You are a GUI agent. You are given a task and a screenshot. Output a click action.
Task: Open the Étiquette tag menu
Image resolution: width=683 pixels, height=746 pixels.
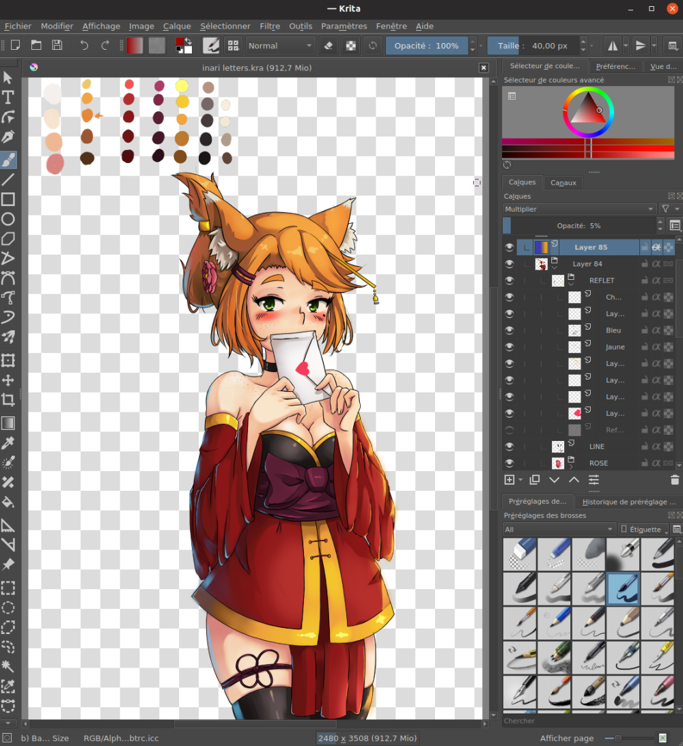click(644, 530)
